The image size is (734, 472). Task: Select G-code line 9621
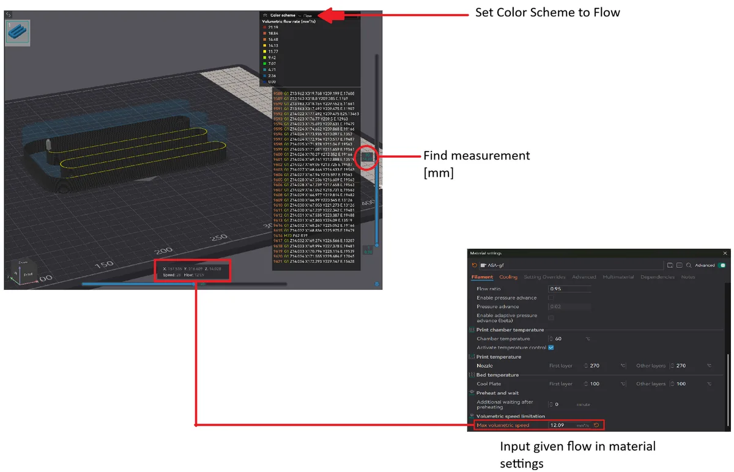(314, 261)
